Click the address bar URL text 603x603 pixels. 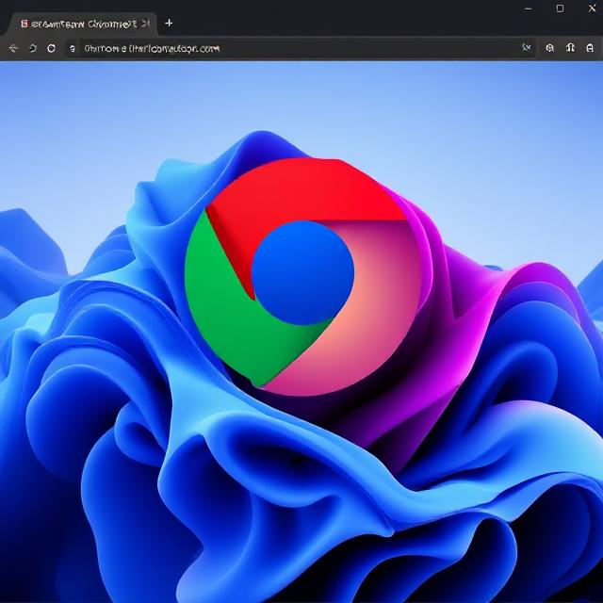pos(151,48)
